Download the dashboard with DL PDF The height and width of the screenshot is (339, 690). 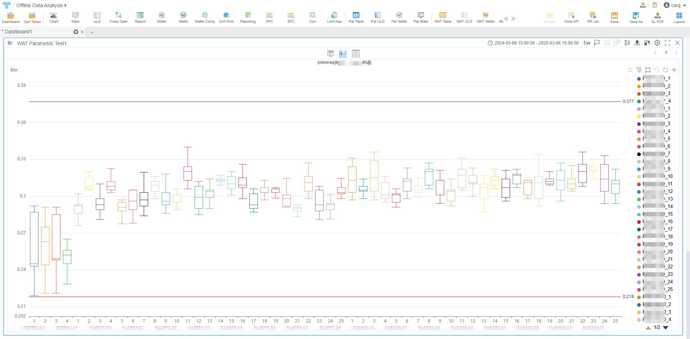click(657, 17)
